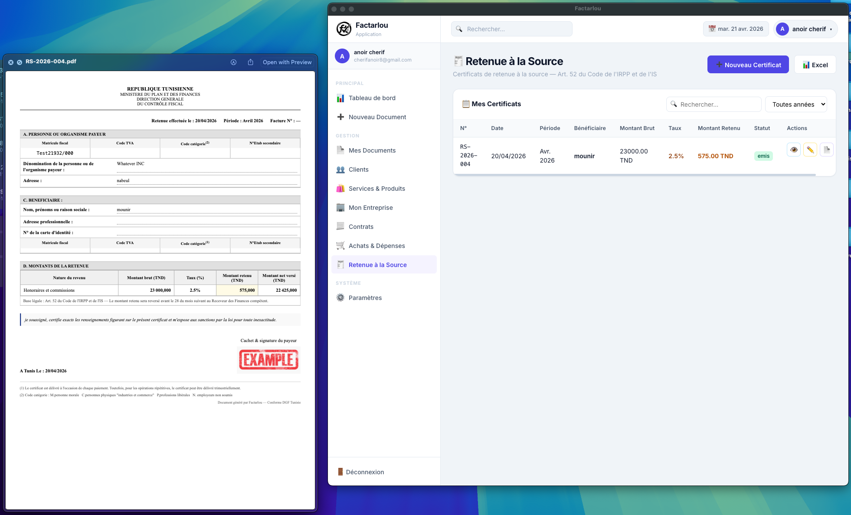Open Achats & Dépenses from the sidebar
The height and width of the screenshot is (515, 851).
(x=376, y=246)
